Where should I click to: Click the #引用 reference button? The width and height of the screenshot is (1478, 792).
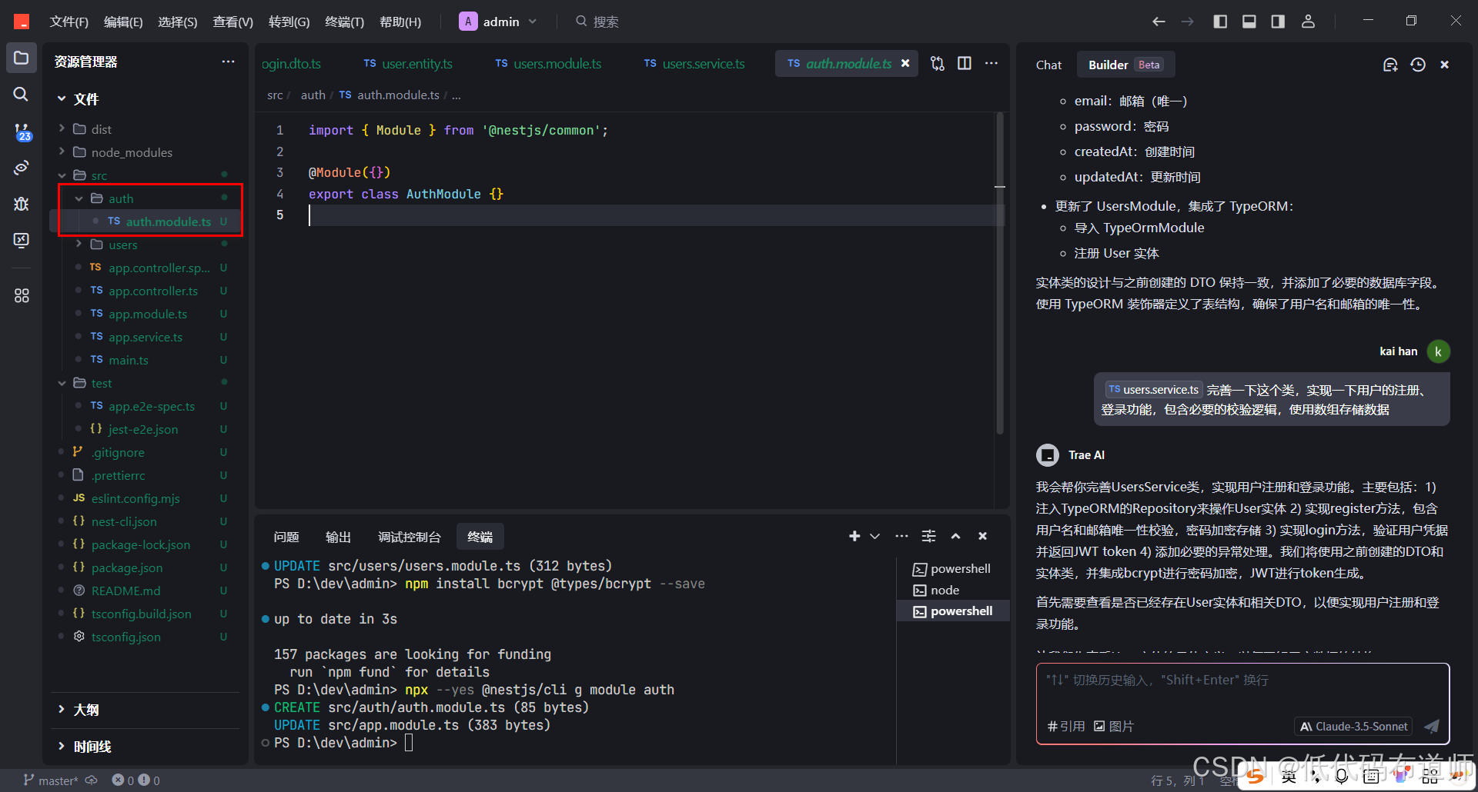(1066, 726)
